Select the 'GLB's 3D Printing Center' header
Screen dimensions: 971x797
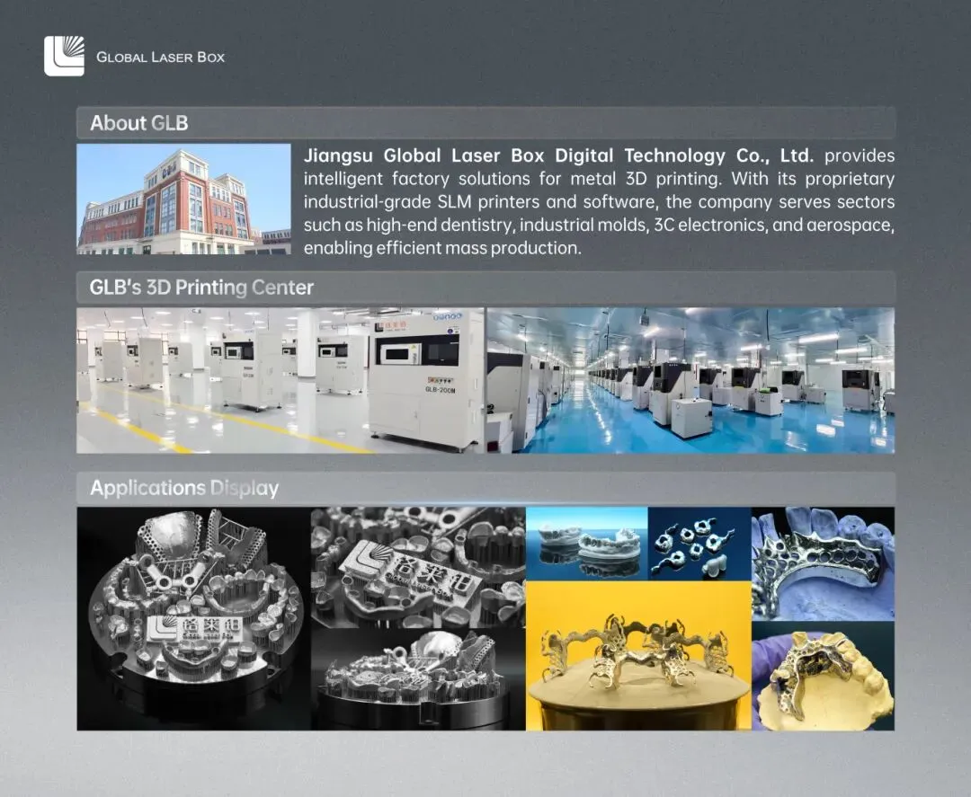(485, 288)
